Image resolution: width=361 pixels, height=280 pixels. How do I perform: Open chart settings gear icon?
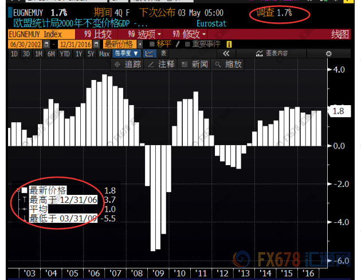(x=328, y=54)
